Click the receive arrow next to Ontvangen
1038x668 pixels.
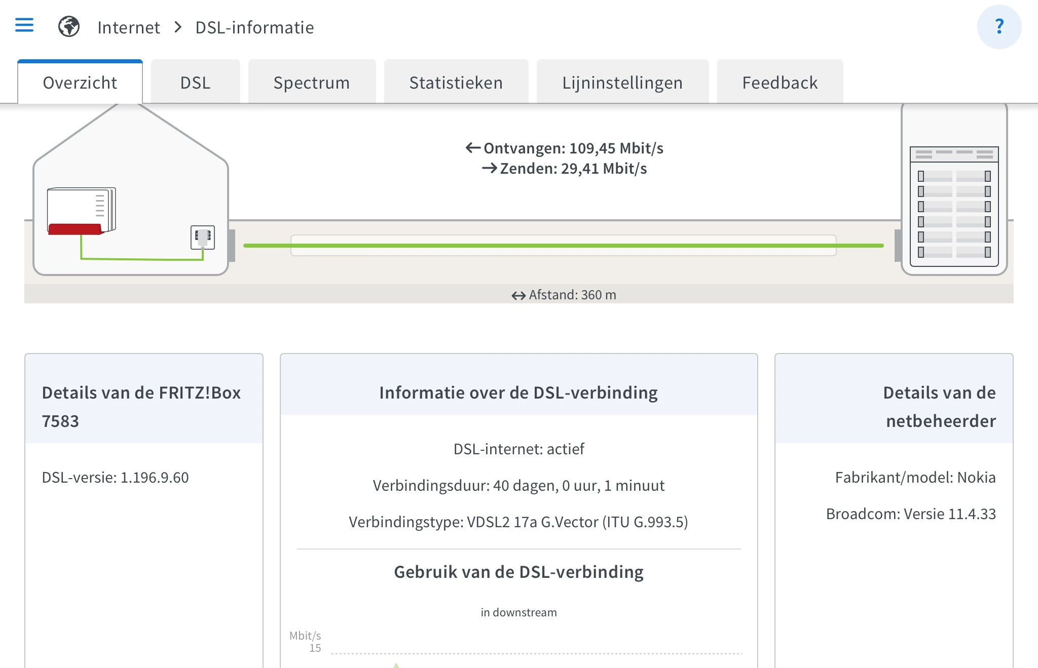(473, 148)
